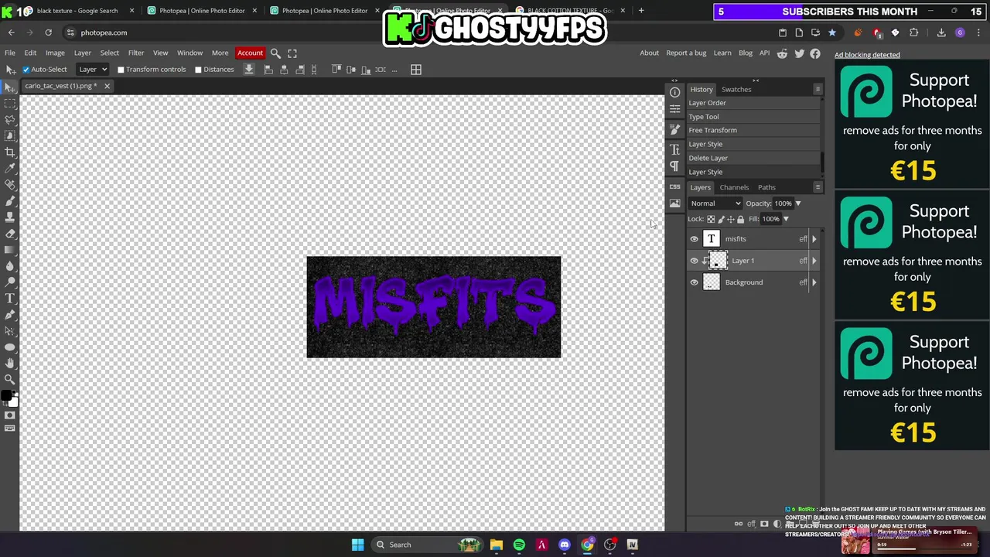Open the Image menu
Image resolution: width=990 pixels, height=557 pixels.
click(x=55, y=53)
